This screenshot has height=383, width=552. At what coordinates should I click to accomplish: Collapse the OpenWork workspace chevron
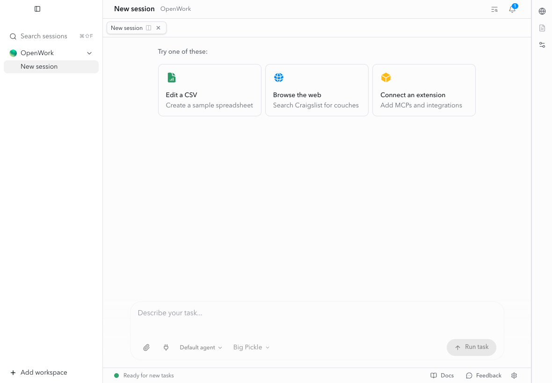[89, 53]
